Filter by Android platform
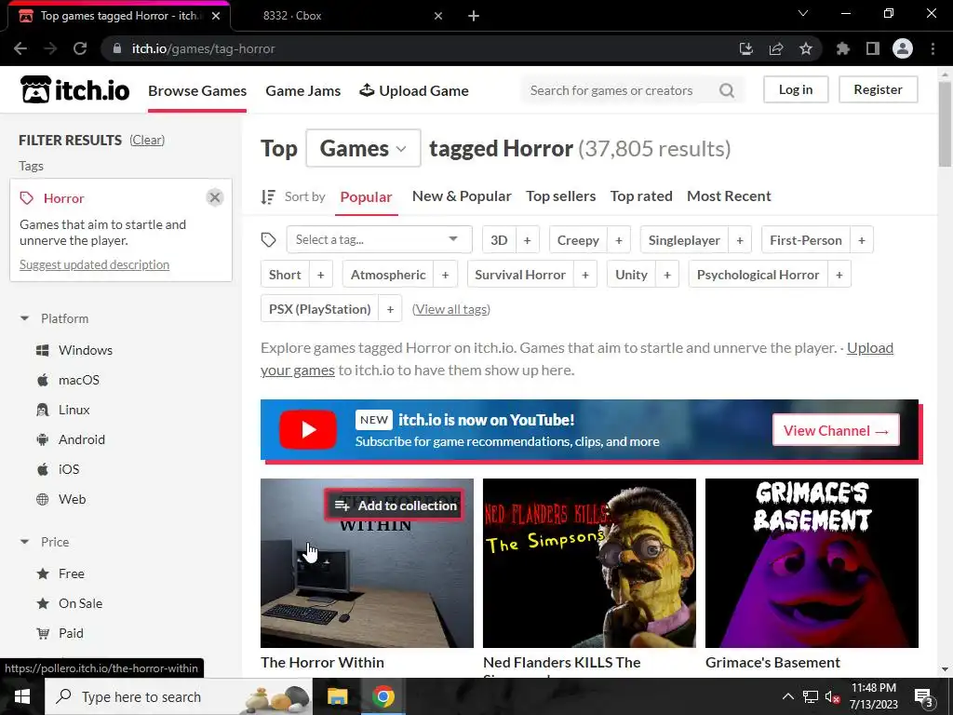This screenshot has width=953, height=715. 70,439
